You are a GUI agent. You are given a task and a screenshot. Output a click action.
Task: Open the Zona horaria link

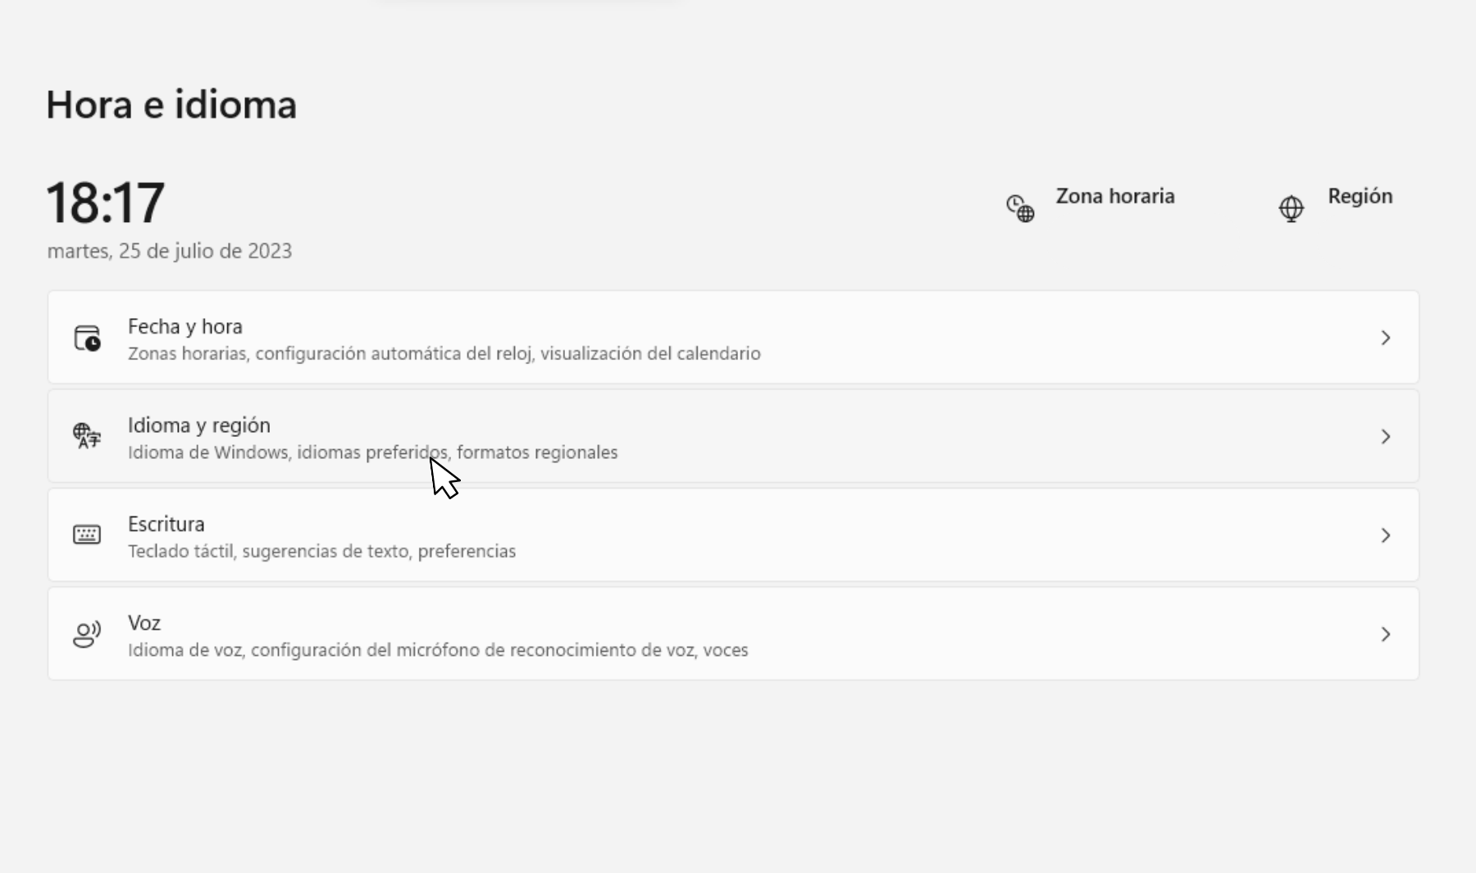click(x=1114, y=197)
